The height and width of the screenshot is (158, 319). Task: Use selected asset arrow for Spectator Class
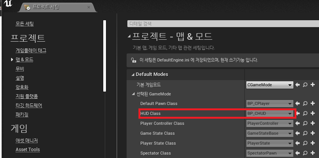pos(298,153)
